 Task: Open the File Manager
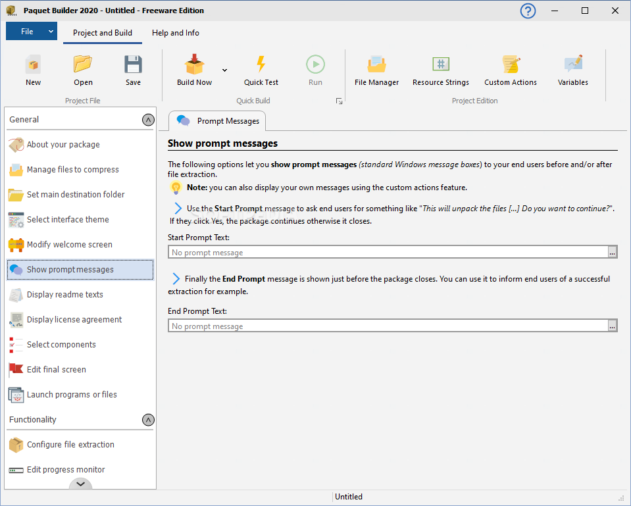[376, 70]
